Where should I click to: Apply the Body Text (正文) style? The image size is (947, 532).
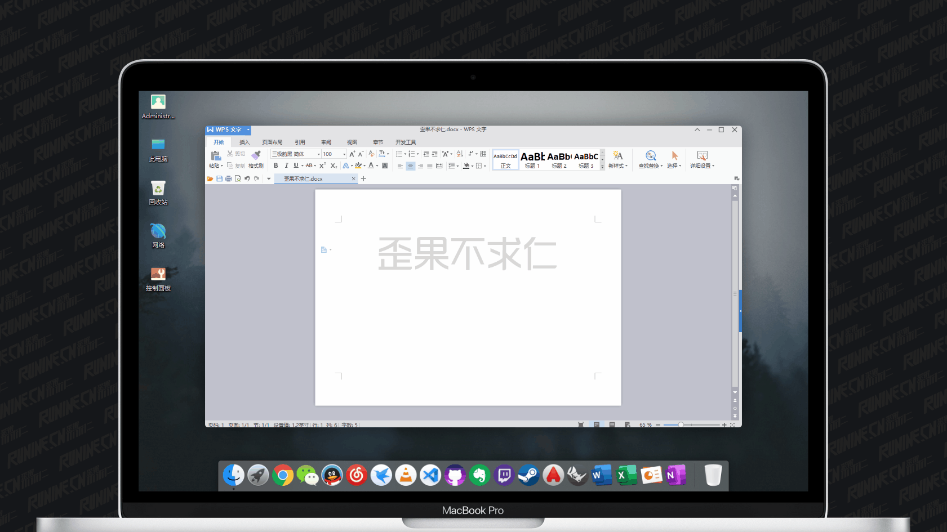(x=505, y=160)
